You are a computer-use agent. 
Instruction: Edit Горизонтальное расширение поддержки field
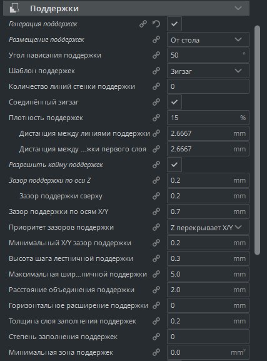tap(208, 306)
